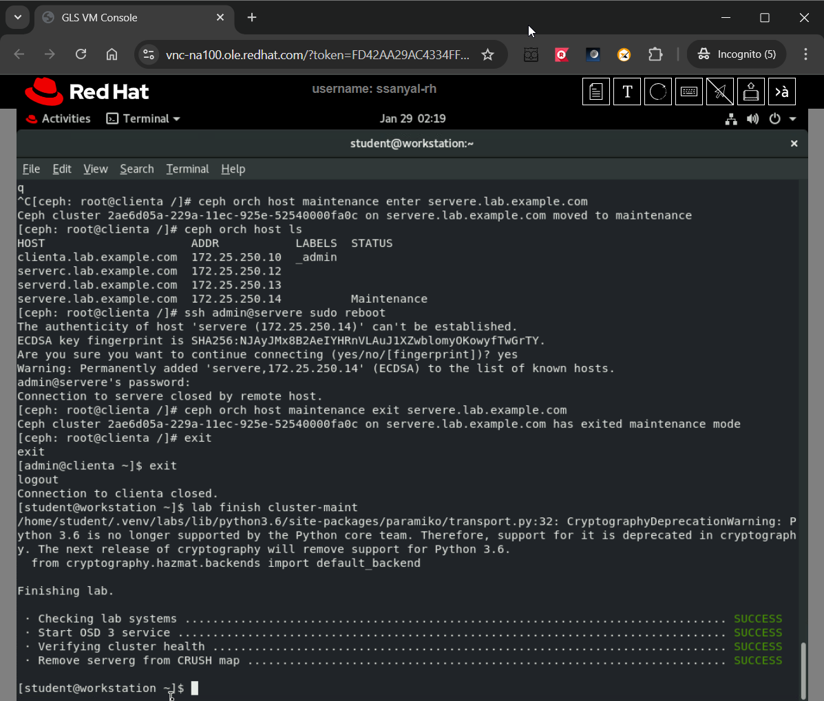Click the GNOME network status icon
The image size is (824, 701).
tap(731, 119)
